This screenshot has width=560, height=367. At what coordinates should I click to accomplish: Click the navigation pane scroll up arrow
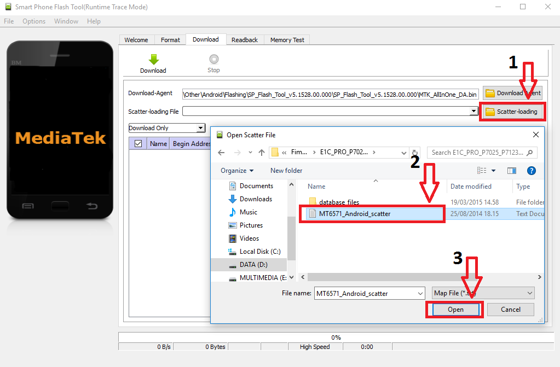tap(291, 184)
